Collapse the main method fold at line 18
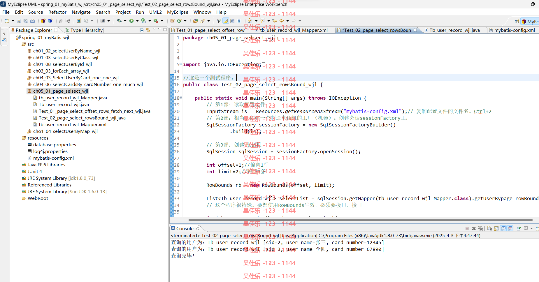This screenshot has height=282, width=539. click(181, 98)
